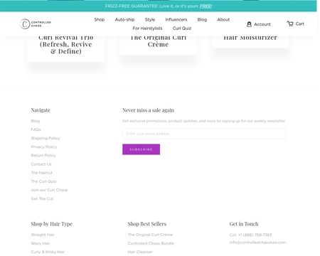
Task: Select For Hairstylists in the navigation
Action: 147,28
